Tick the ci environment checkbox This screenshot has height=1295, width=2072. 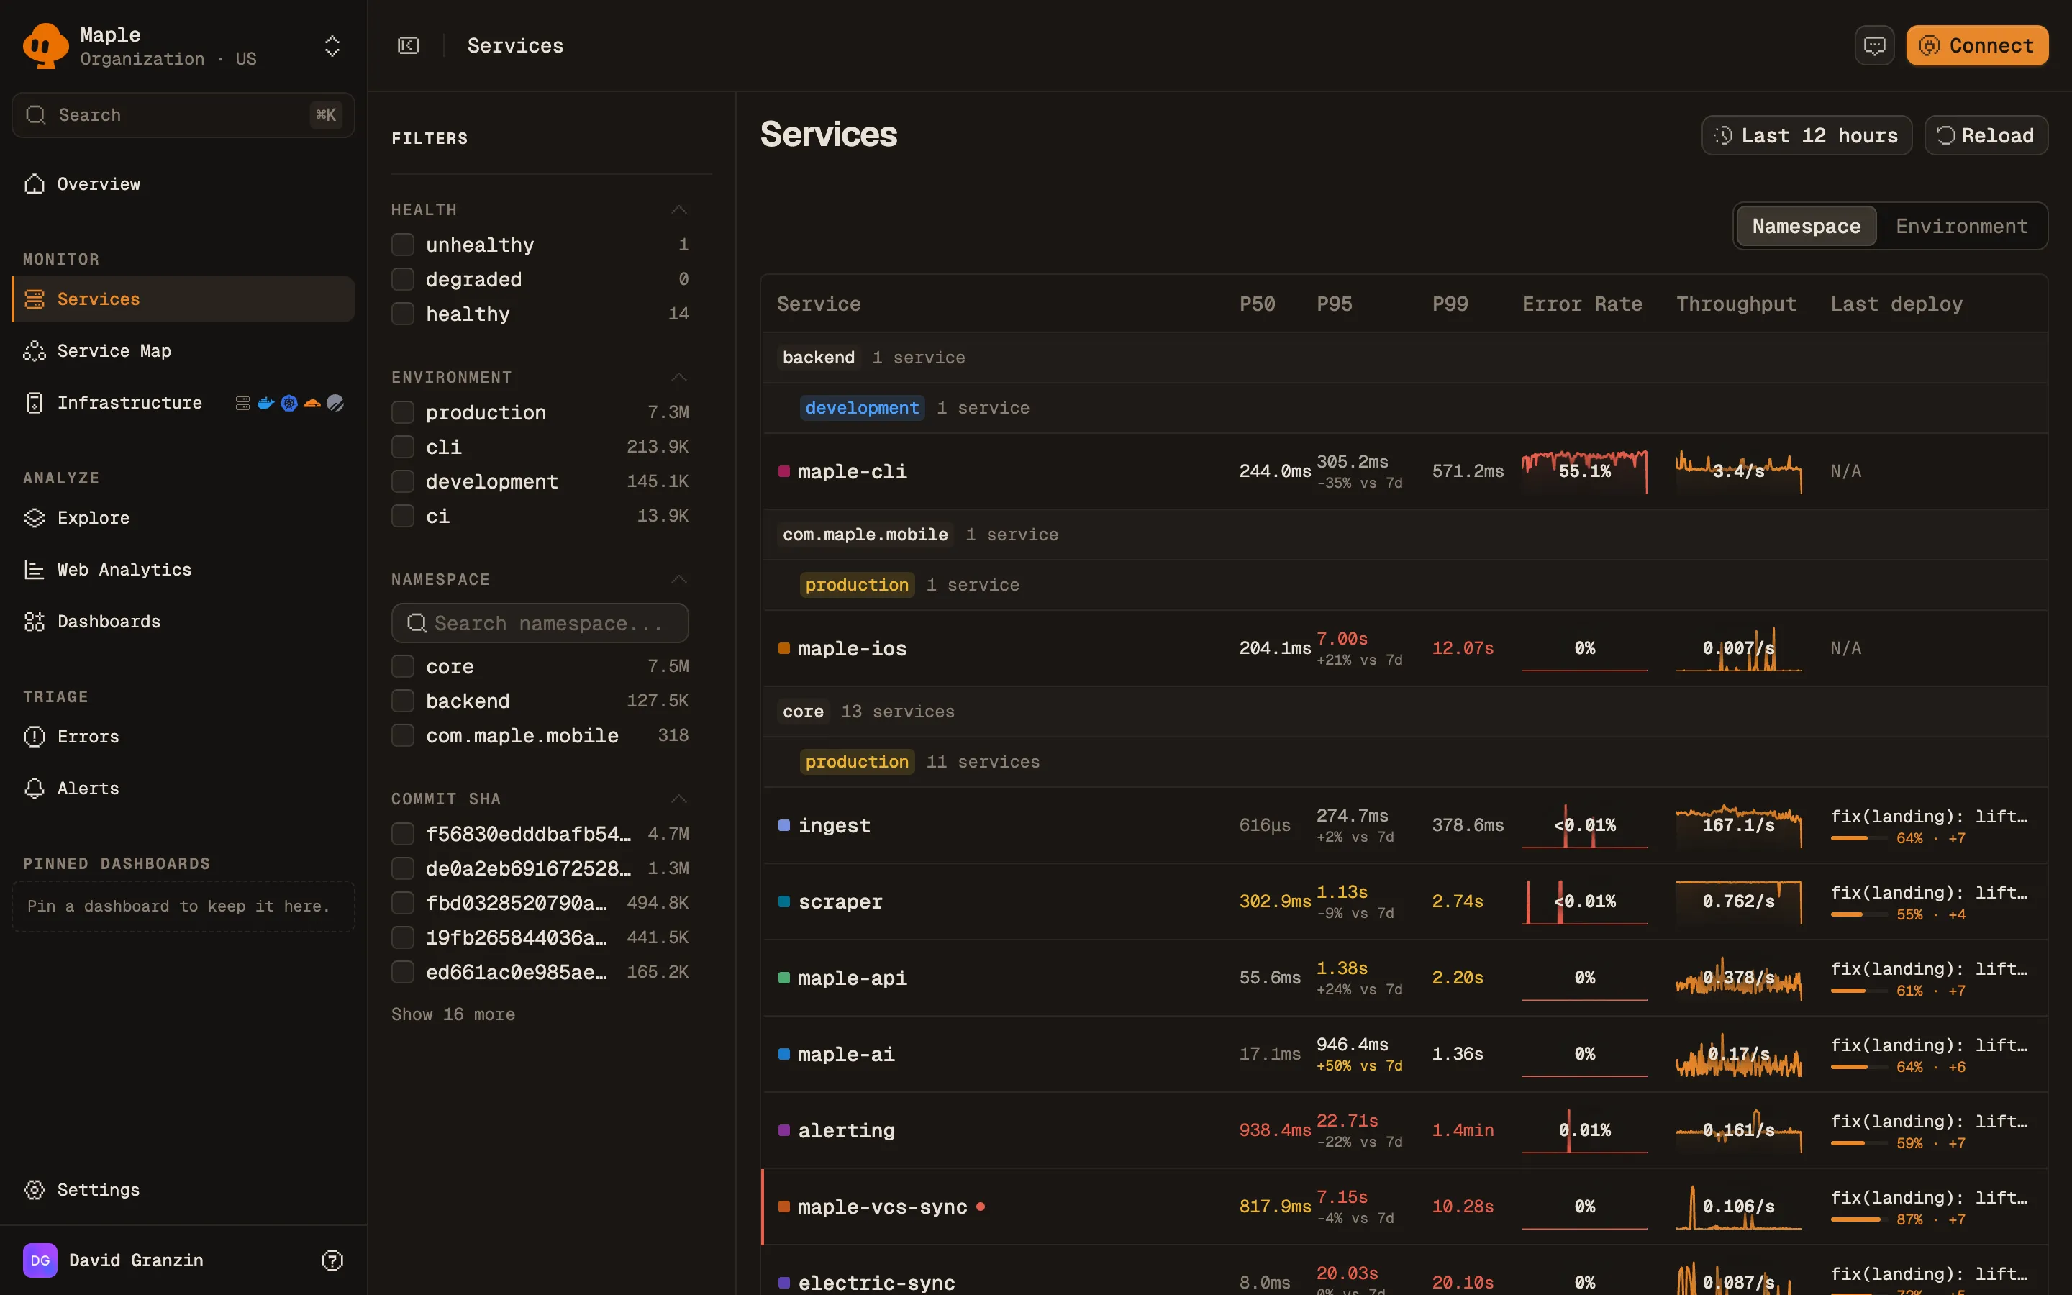pyautogui.click(x=402, y=517)
